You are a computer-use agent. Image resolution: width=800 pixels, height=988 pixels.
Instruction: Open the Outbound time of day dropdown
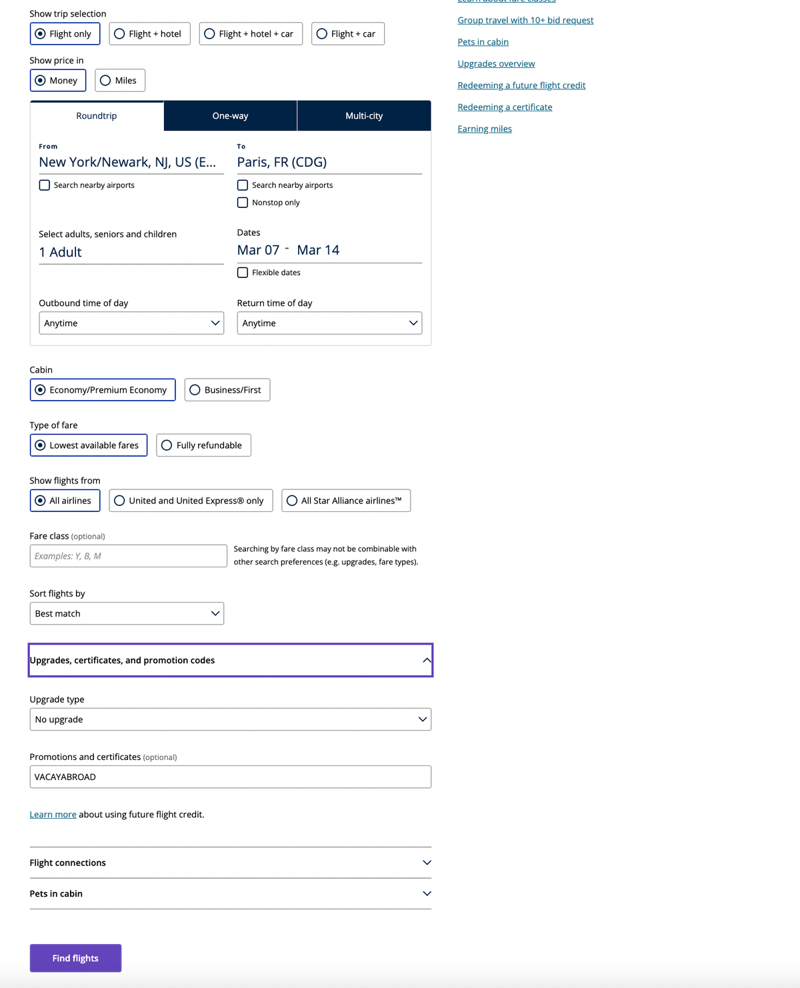tap(131, 323)
